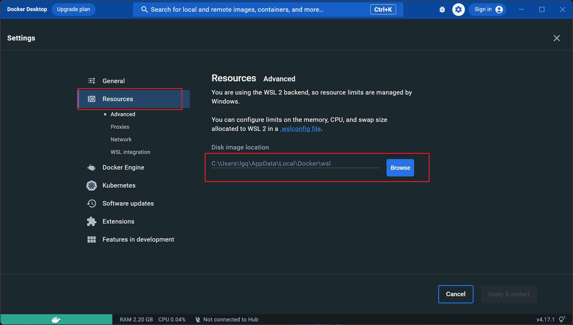Click the Kubernetes wheel icon
The height and width of the screenshot is (325, 573).
click(92, 185)
